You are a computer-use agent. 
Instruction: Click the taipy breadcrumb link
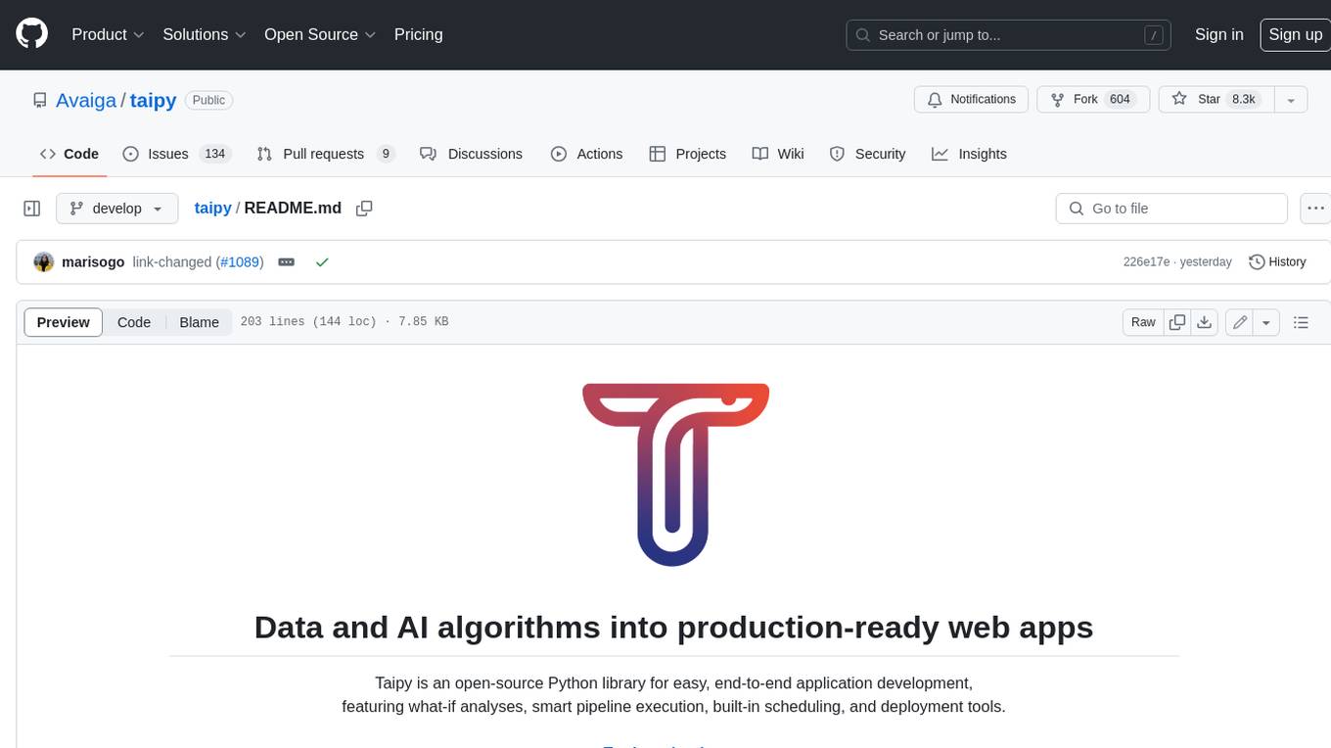[x=212, y=208]
